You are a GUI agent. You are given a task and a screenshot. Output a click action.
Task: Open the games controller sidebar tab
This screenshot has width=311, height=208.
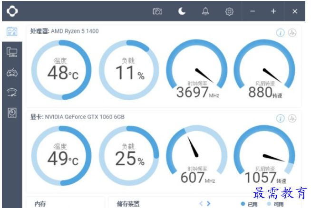[12, 73]
